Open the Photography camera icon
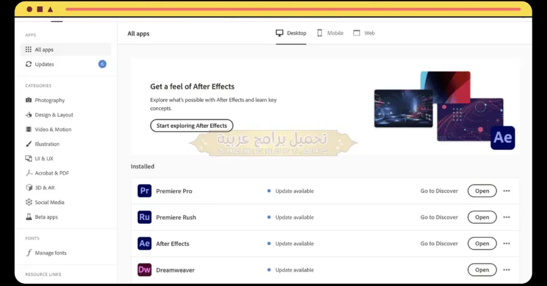Screen dimensions: 547x286 (x=29, y=100)
